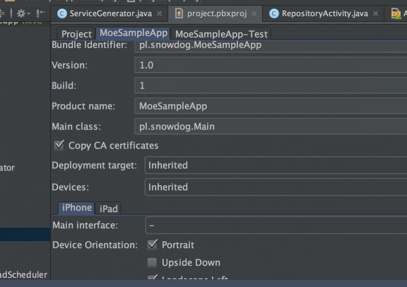Click the RepositoryActivity.java class icon
Screen dimensions: 407x287
(x=274, y=14)
